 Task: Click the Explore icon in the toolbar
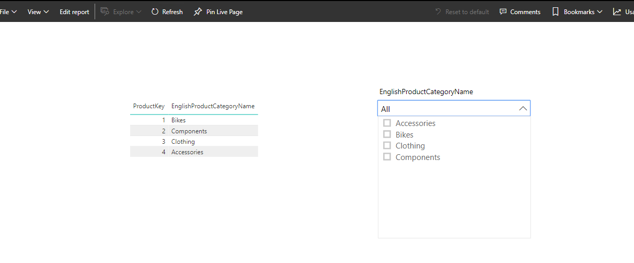tap(105, 12)
